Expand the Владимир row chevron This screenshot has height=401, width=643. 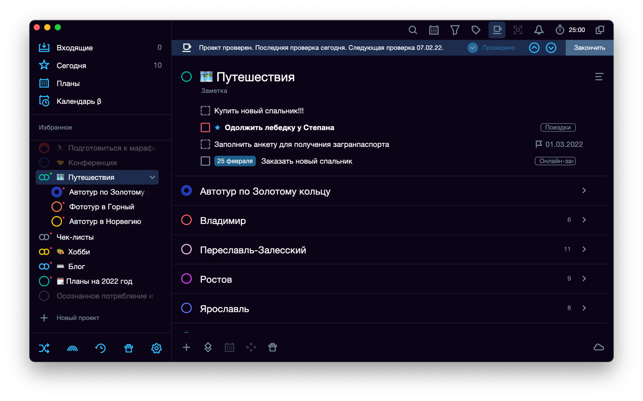click(584, 220)
